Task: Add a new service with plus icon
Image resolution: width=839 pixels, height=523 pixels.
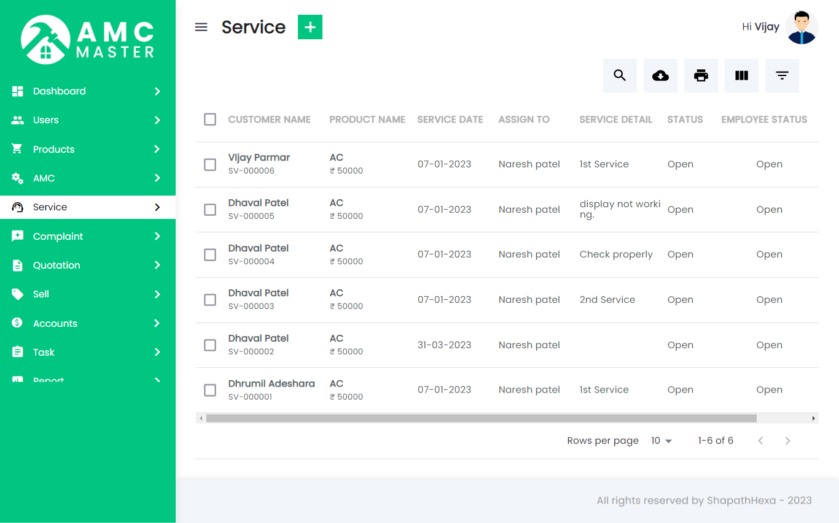Action: [x=310, y=27]
